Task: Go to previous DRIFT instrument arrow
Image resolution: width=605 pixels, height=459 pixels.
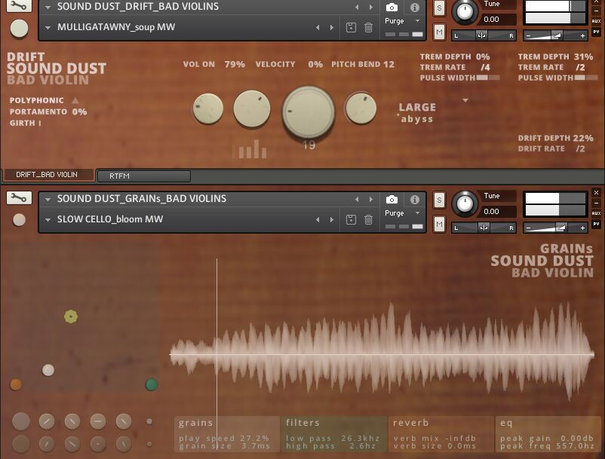Action: click(357, 7)
